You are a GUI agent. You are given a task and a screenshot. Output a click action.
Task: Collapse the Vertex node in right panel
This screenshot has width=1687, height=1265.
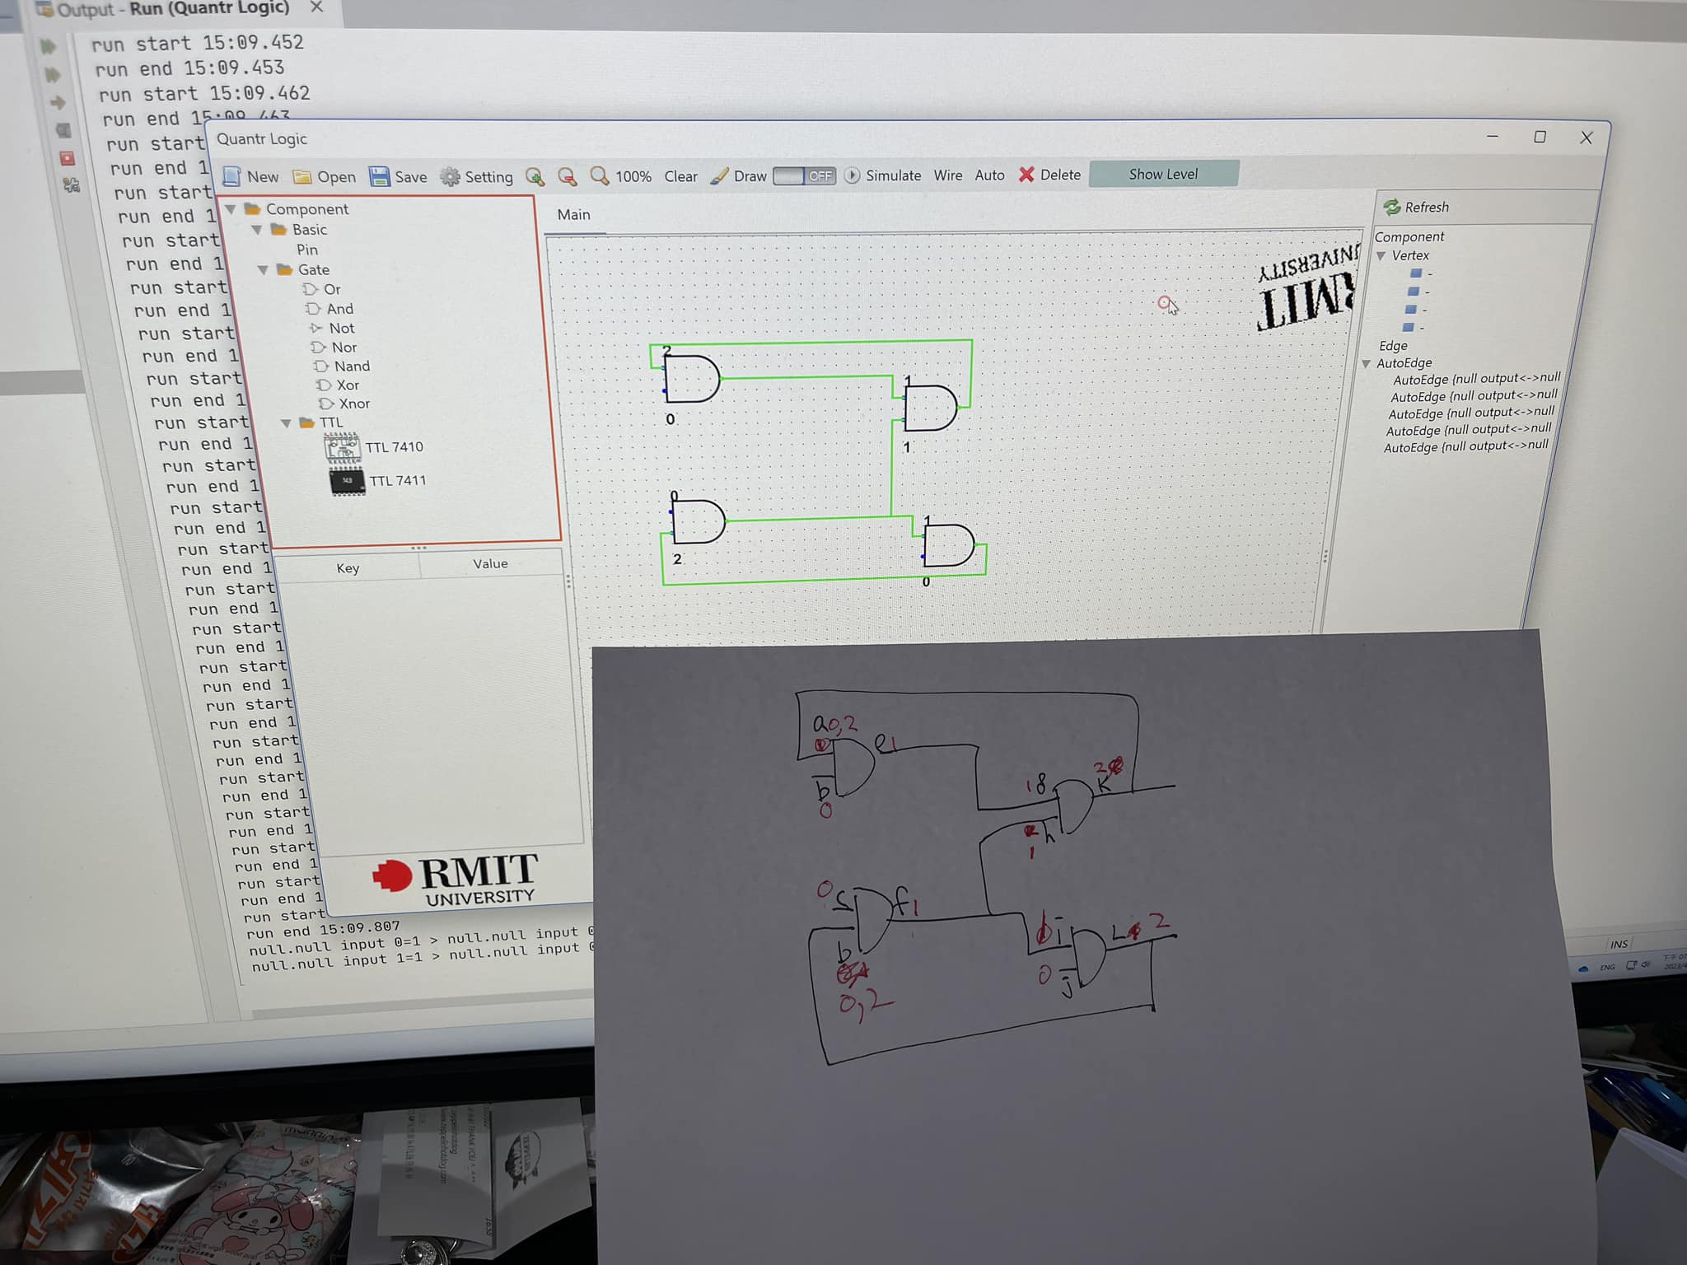coord(1381,256)
